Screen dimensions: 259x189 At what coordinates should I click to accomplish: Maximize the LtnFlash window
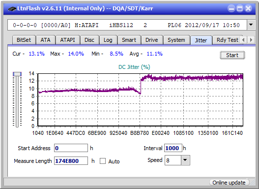tap(240, 8)
